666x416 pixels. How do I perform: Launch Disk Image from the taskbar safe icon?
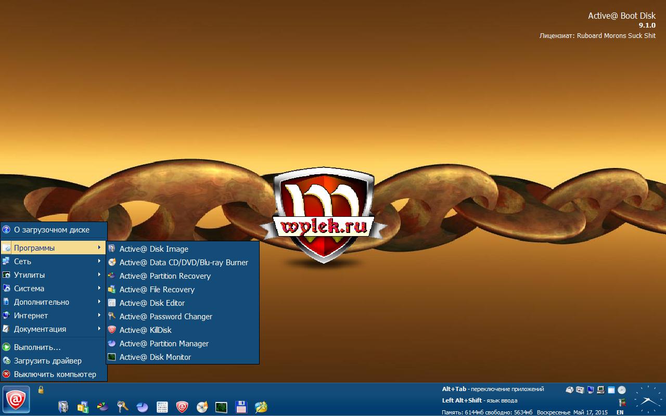coord(63,407)
